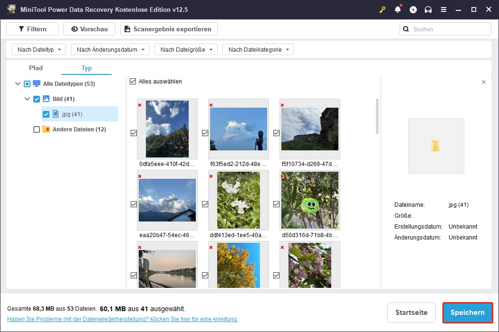499x332 pixels.
Task: Click the Vorschau button
Action: [x=89, y=29]
